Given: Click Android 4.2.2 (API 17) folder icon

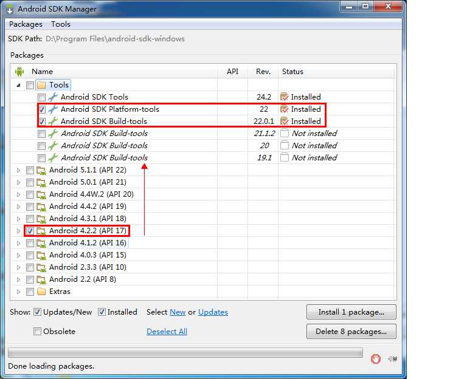Looking at the screenshot, I should (41, 231).
